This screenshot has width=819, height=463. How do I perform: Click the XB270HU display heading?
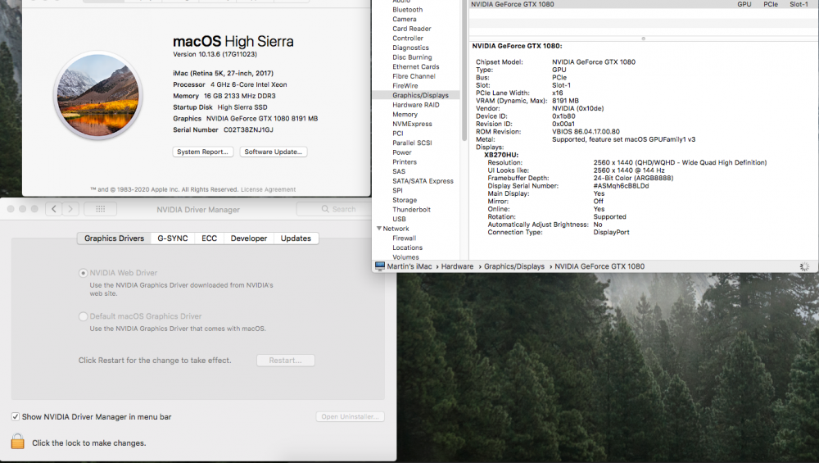coord(501,155)
